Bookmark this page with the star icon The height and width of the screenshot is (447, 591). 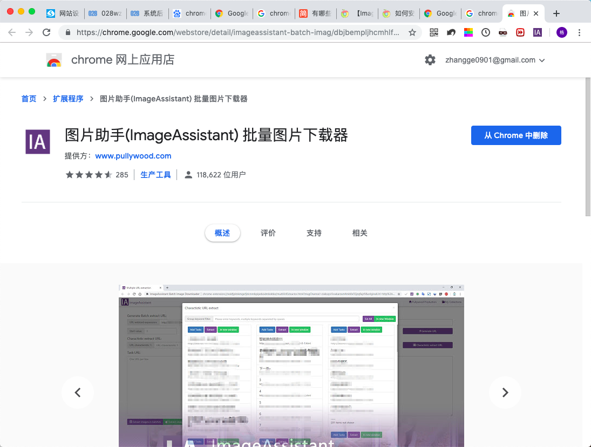412,32
